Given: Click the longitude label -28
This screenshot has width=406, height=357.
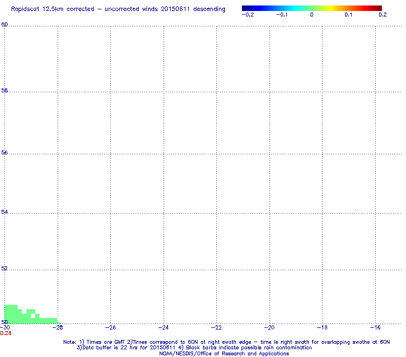Looking at the screenshot, I should coord(58,327).
